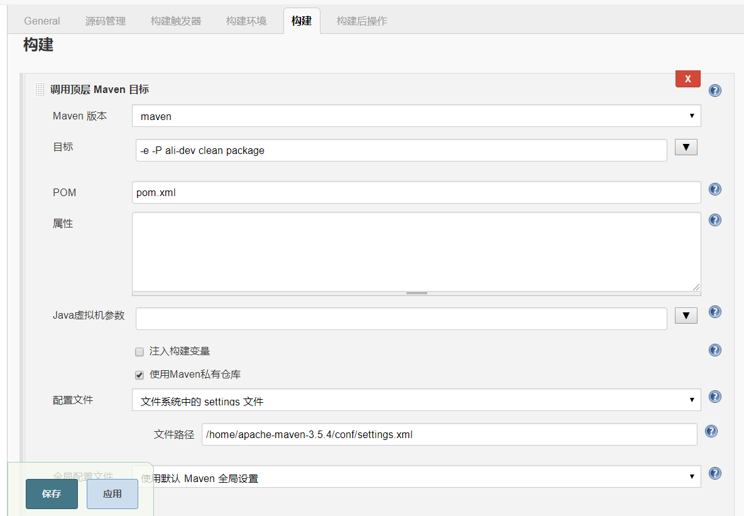This screenshot has width=744, height=516.
Task: Open help icon for 全局配置文件 dropdown
Action: click(714, 473)
